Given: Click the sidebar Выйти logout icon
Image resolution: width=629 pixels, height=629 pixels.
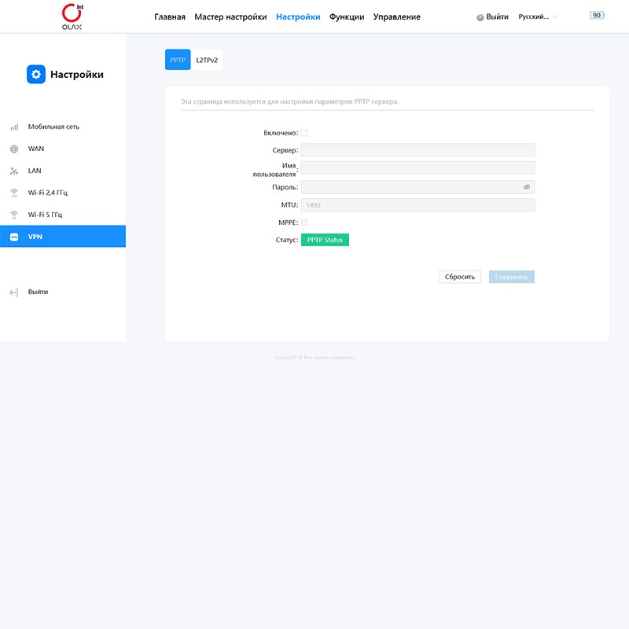Looking at the screenshot, I should click(x=14, y=292).
